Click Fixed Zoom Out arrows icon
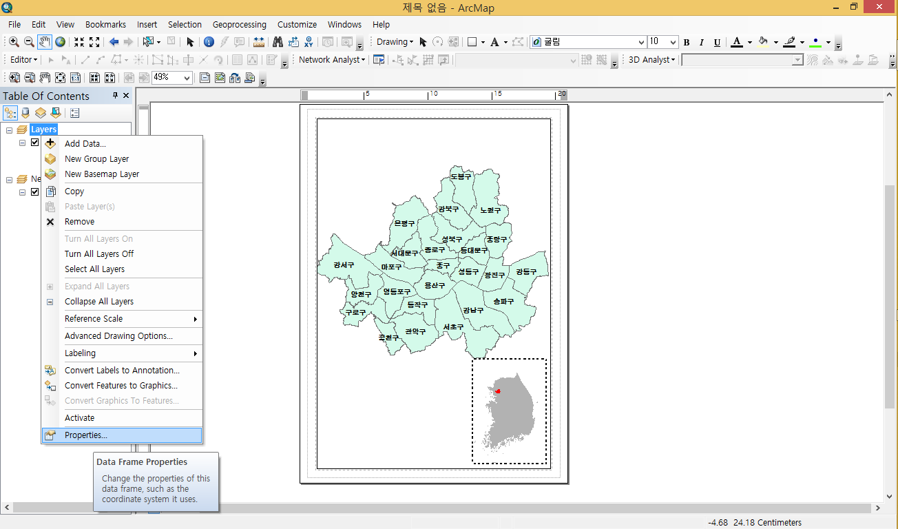 point(94,42)
